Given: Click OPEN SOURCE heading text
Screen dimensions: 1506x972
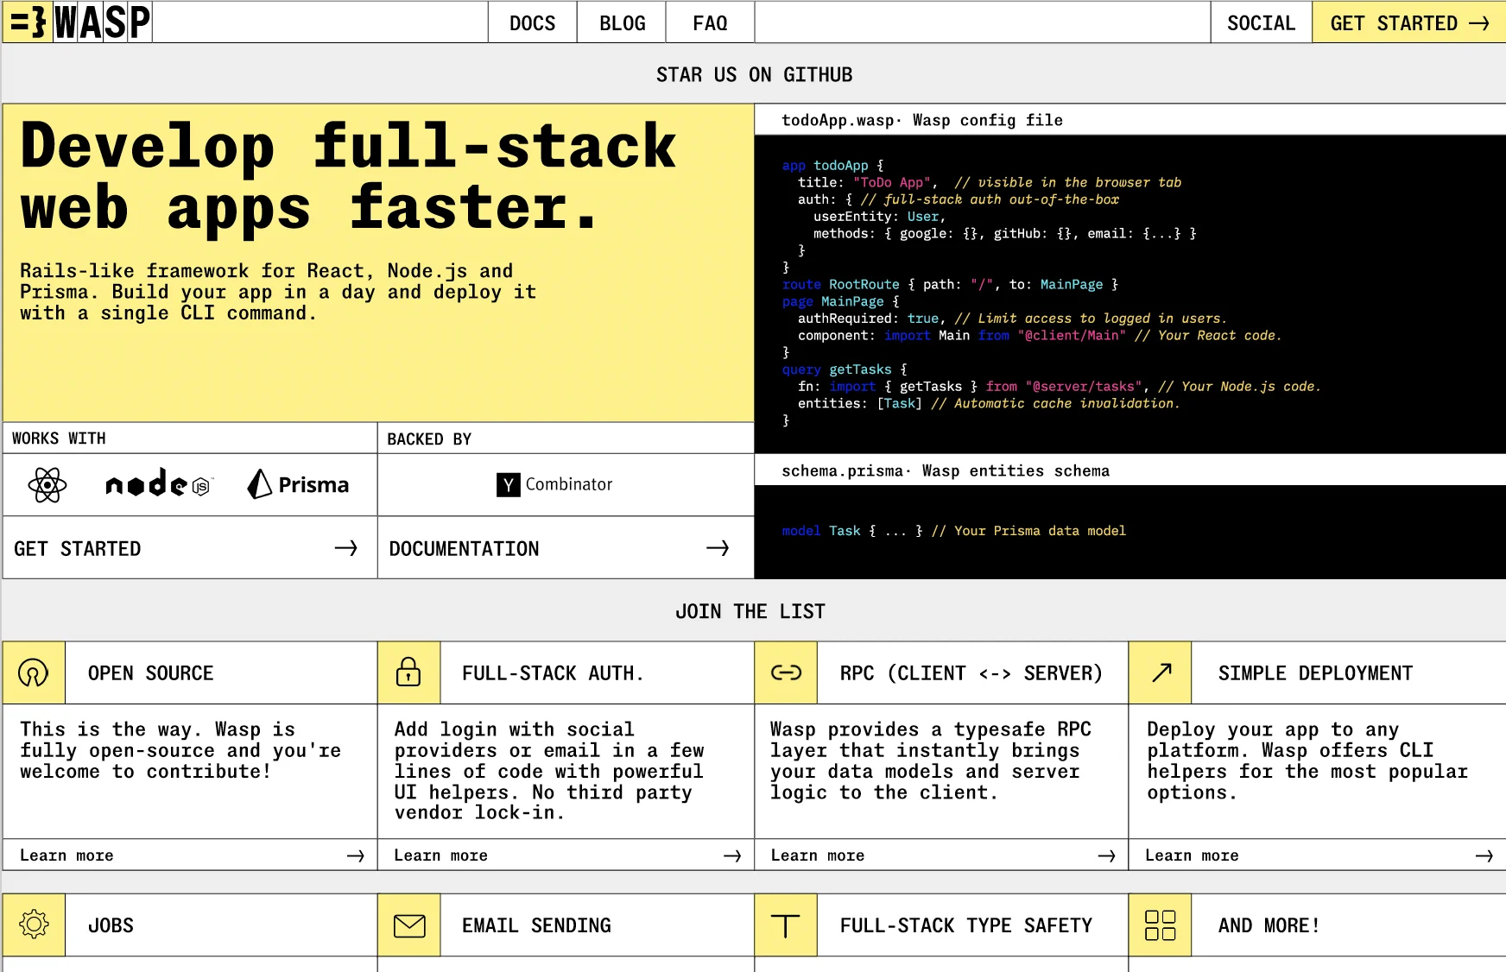Looking at the screenshot, I should [150, 673].
